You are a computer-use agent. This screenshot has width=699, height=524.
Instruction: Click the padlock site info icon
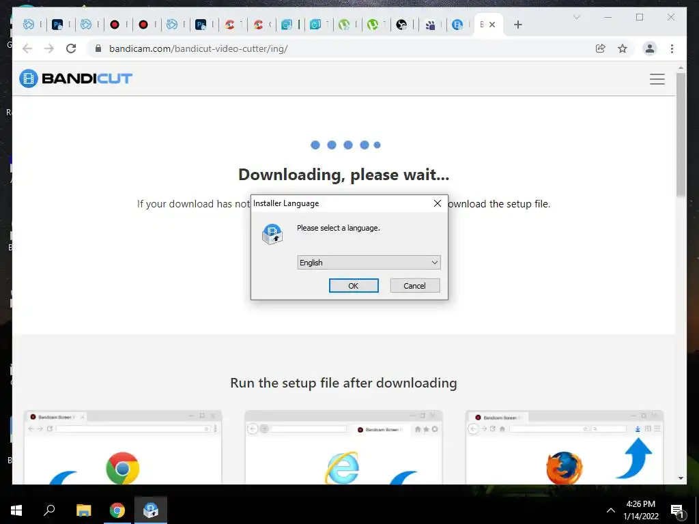point(98,48)
